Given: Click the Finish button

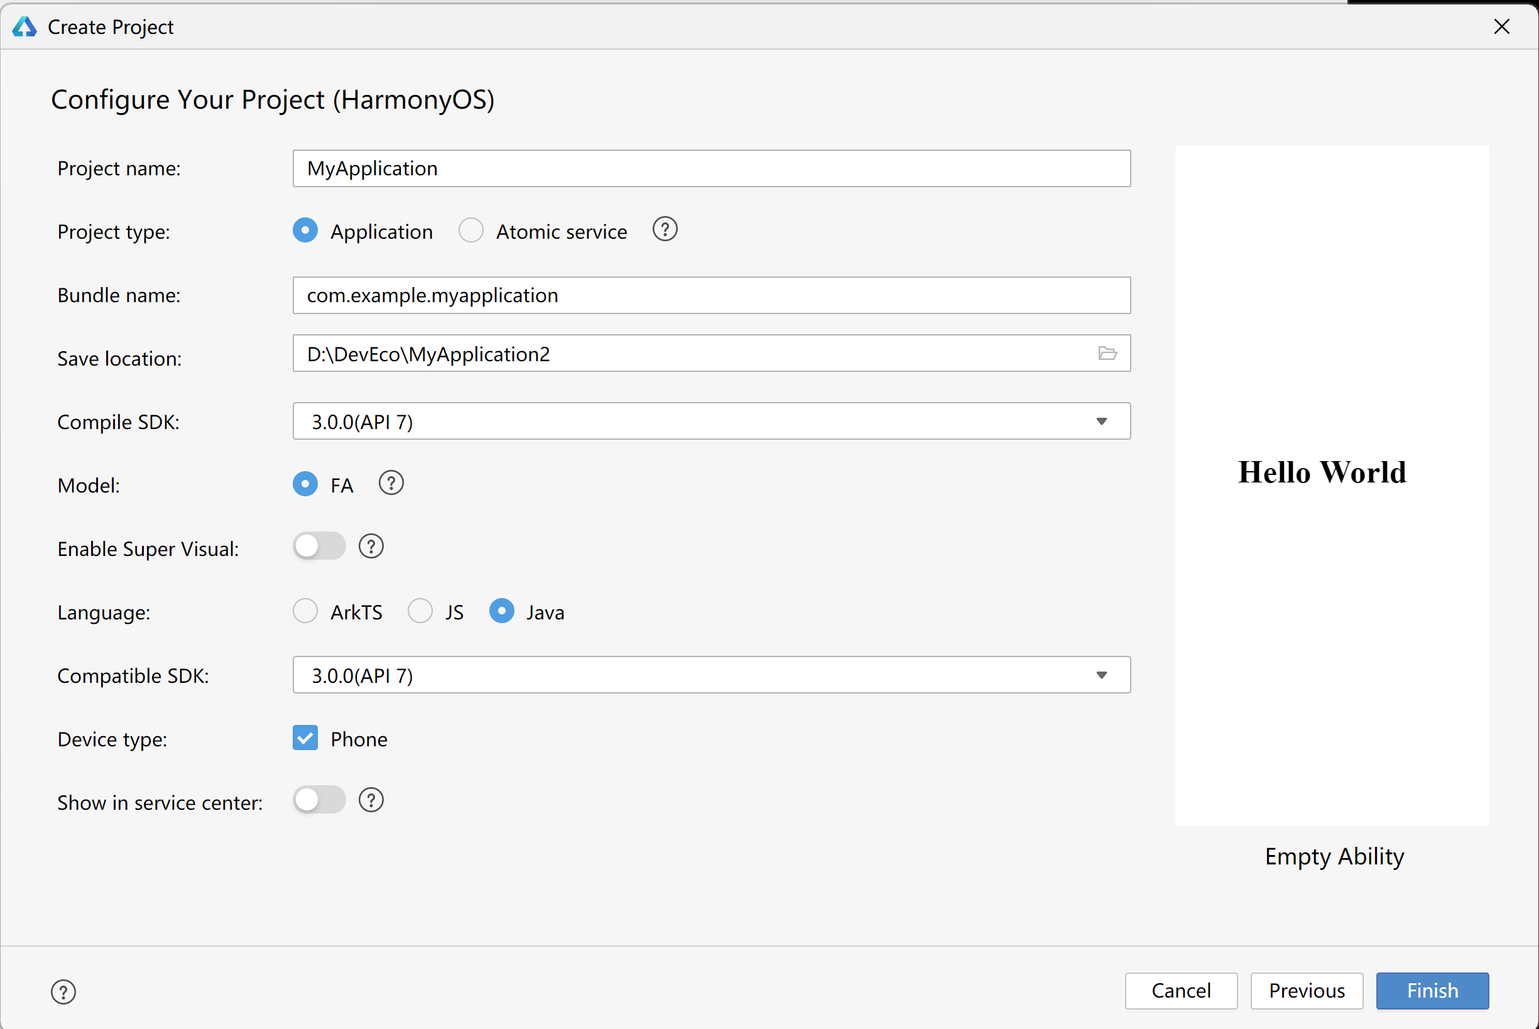Looking at the screenshot, I should pos(1432,991).
